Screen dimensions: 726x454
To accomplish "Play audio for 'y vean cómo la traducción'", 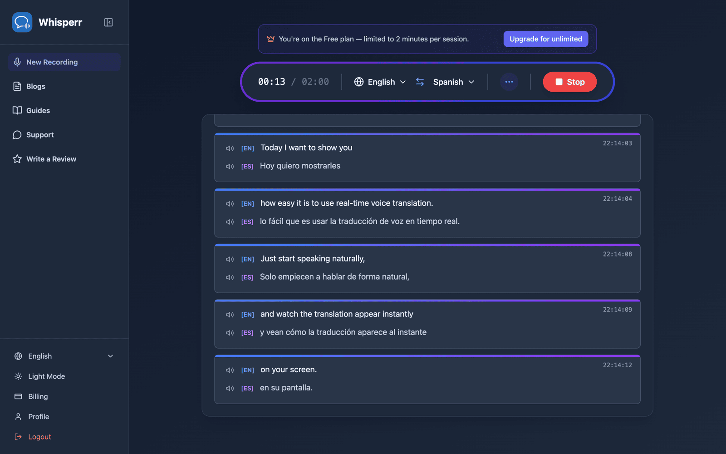I will tap(230, 333).
